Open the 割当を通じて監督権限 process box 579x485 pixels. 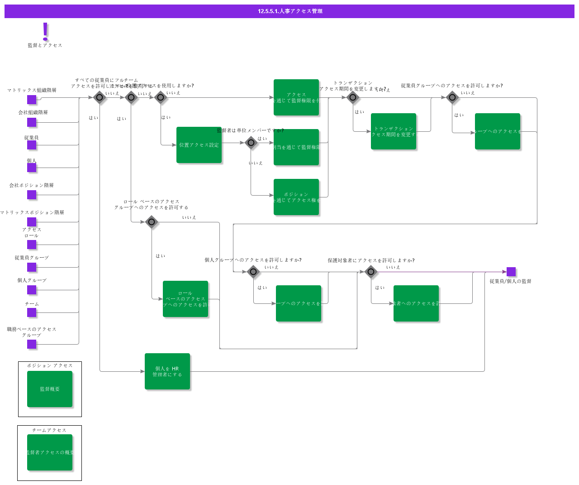tap(296, 147)
